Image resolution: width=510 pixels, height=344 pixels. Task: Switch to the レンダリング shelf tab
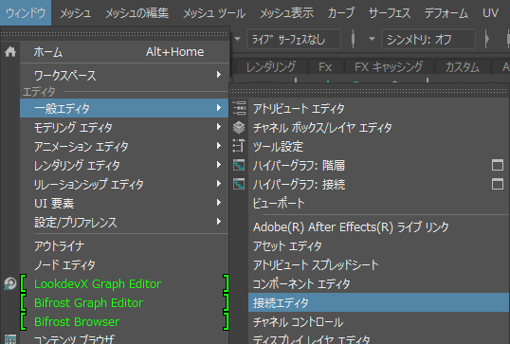click(271, 67)
